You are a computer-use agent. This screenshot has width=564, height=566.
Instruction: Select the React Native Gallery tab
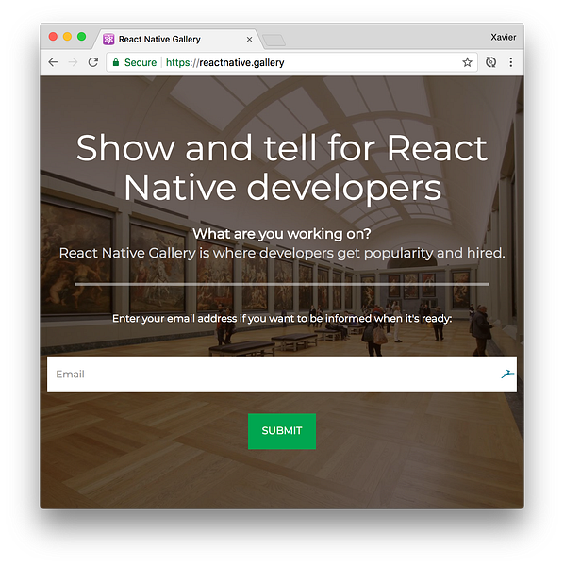tap(177, 39)
